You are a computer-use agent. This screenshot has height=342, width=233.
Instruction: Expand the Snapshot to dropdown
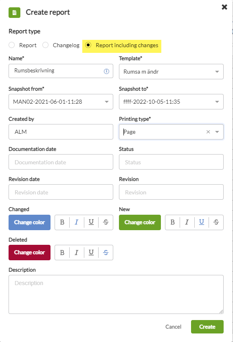coord(171,102)
